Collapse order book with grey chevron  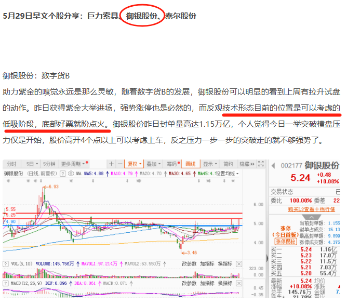pos(311,217)
